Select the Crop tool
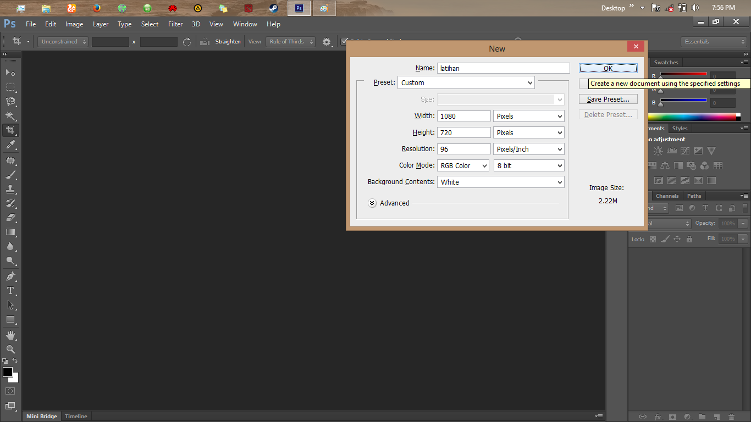Image resolution: width=751 pixels, height=422 pixels. coord(10,130)
